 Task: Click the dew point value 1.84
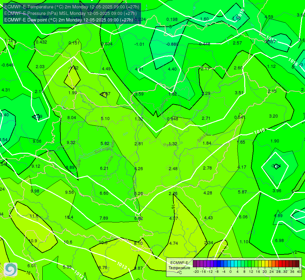(207, 143)
